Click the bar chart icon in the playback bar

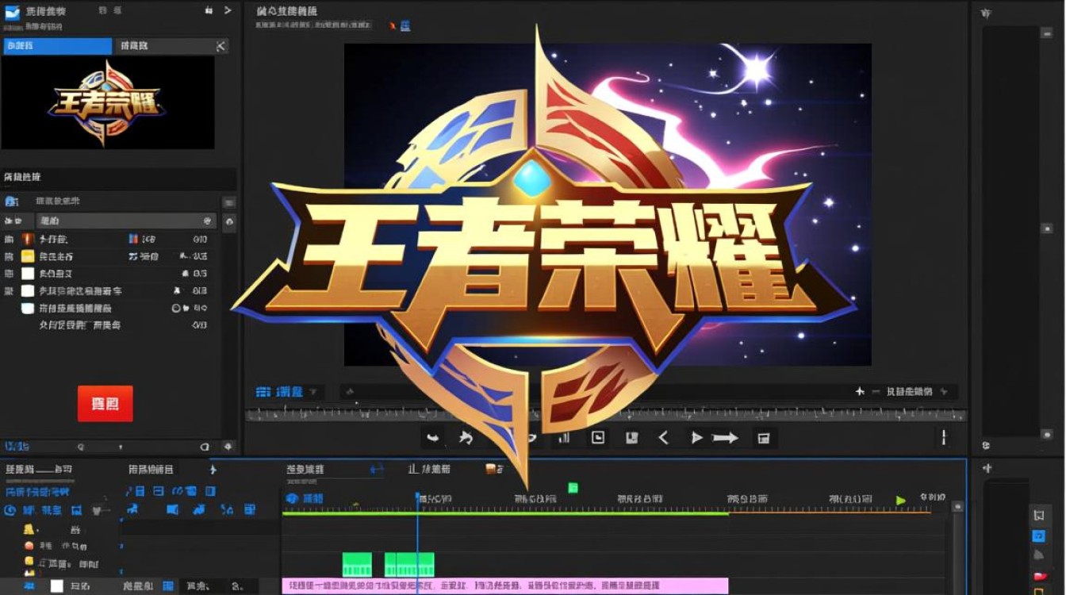[564, 437]
